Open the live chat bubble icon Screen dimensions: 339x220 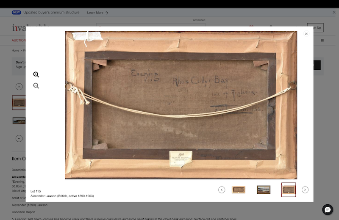click(x=328, y=210)
